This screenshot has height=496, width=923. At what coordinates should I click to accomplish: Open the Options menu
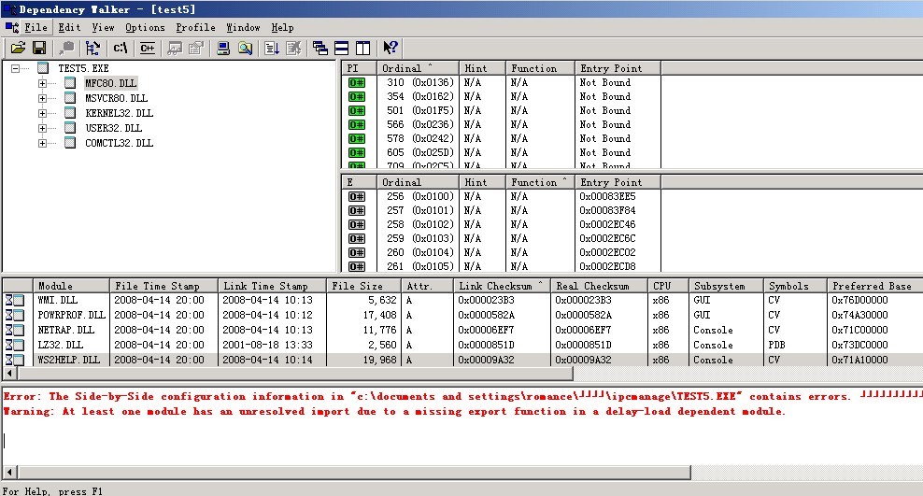click(145, 28)
